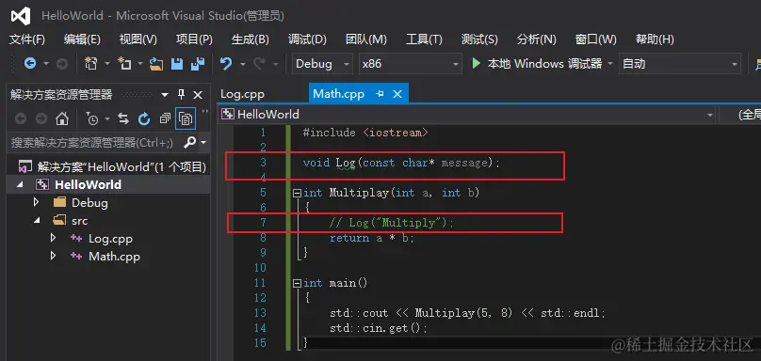This screenshot has height=361, width=761.
Task: Click Solution Explorer forward arrow icon
Action: click(41, 118)
